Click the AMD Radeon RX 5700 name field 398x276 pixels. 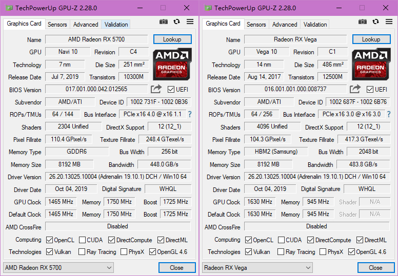(x=96, y=39)
